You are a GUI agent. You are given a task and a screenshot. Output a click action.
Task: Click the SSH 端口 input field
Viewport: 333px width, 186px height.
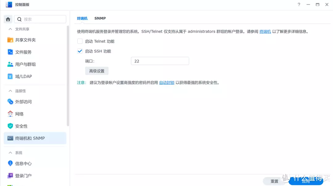(x=160, y=61)
